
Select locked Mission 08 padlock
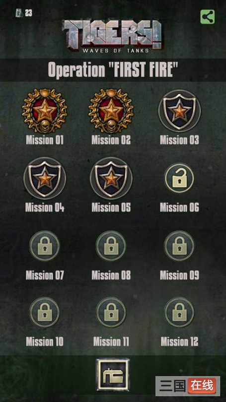pos(111,246)
